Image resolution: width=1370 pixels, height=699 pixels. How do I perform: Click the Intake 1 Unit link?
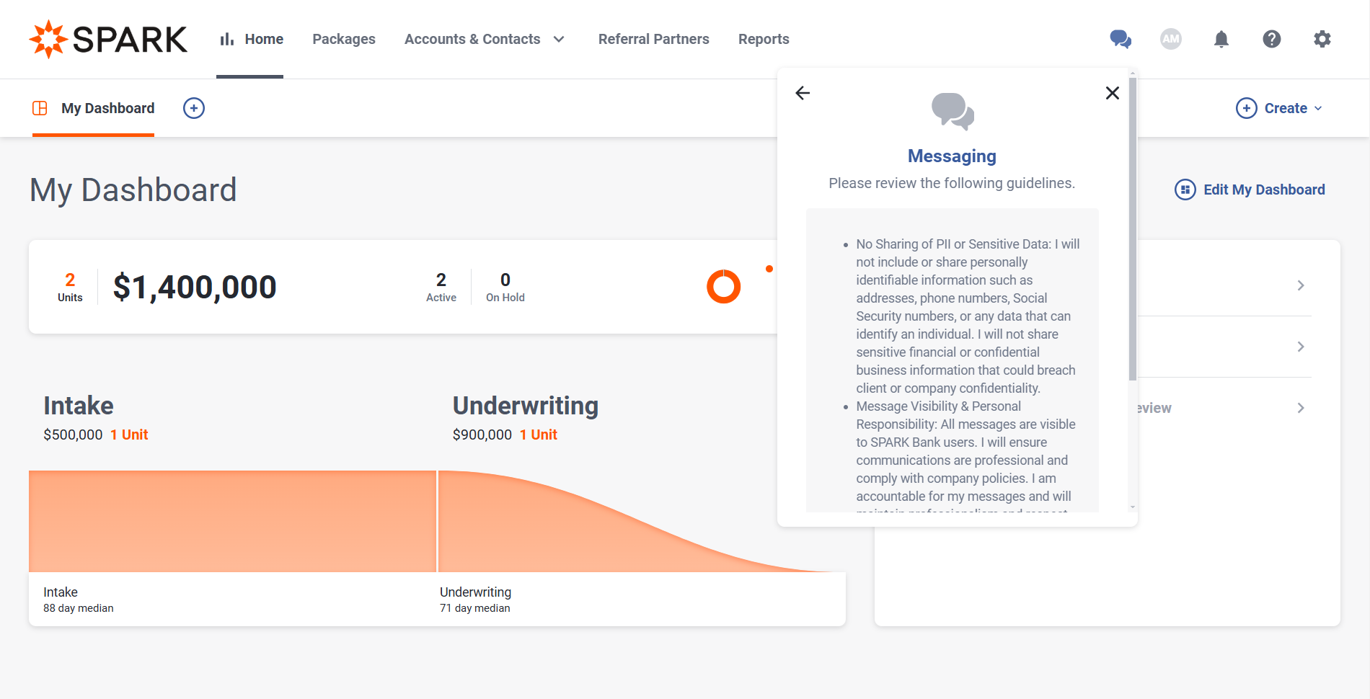[129, 435]
